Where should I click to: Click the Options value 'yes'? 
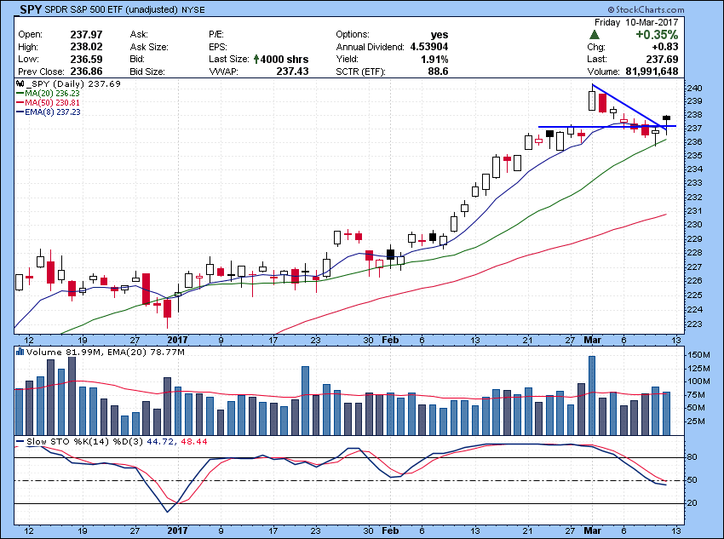[440, 35]
